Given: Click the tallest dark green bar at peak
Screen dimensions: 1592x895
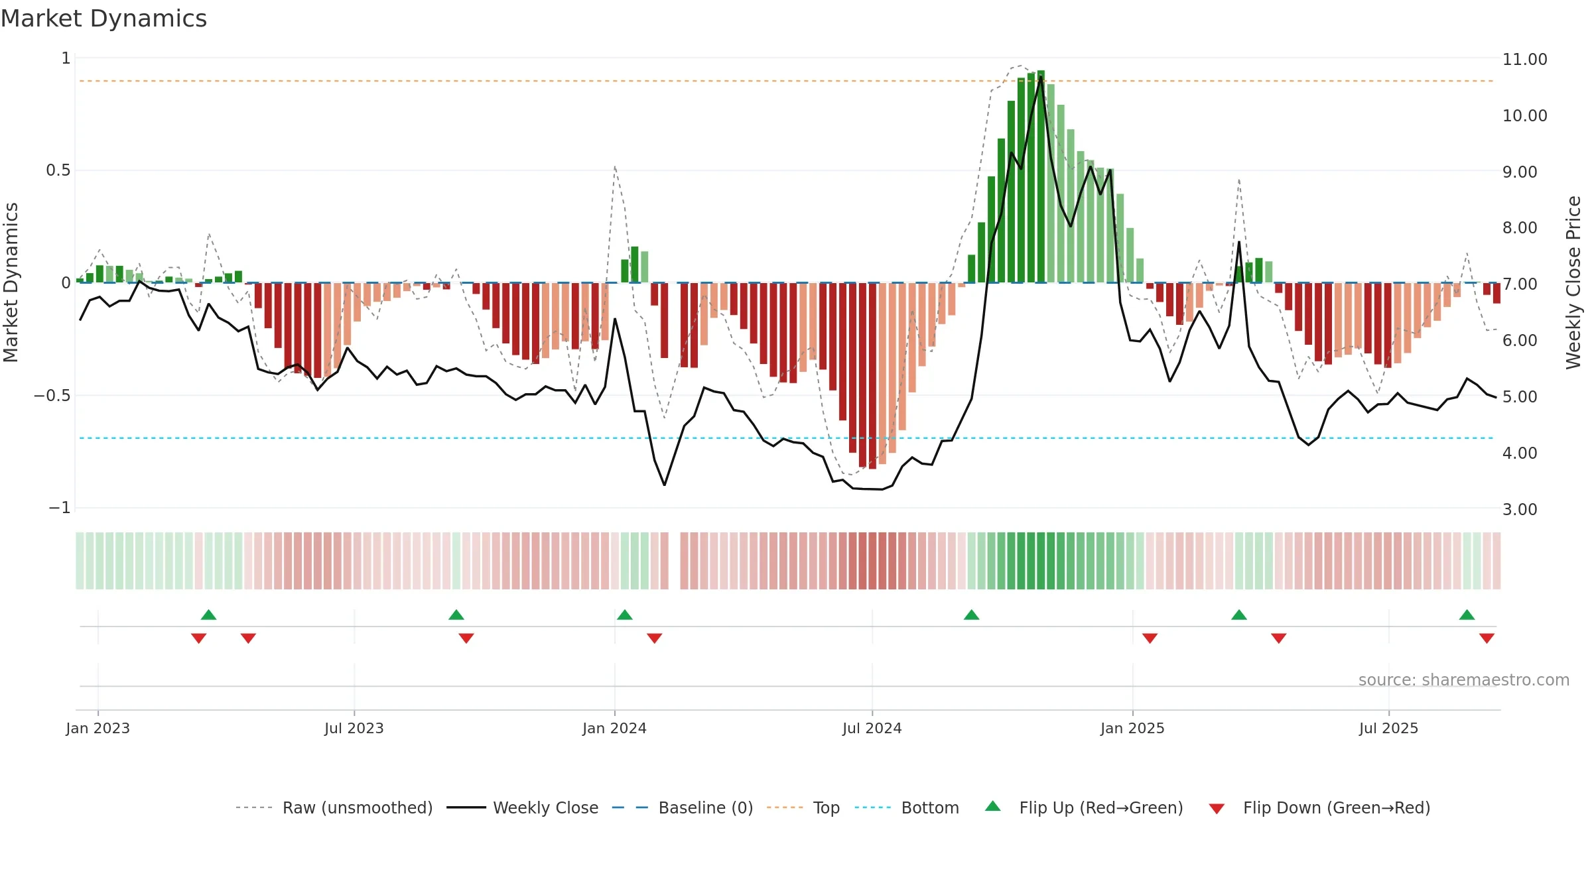Looking at the screenshot, I should [x=1041, y=176].
